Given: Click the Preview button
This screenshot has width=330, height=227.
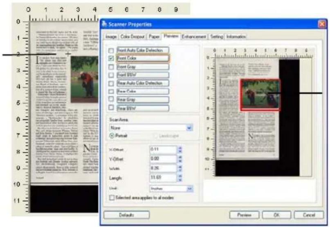Looking at the screenshot, I should [x=245, y=215].
